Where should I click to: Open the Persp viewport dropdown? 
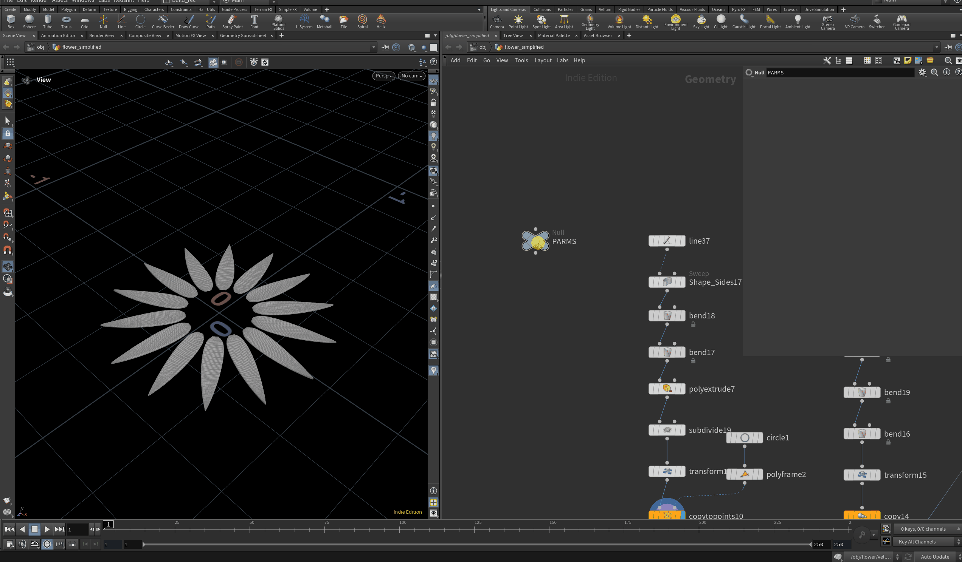click(x=383, y=76)
